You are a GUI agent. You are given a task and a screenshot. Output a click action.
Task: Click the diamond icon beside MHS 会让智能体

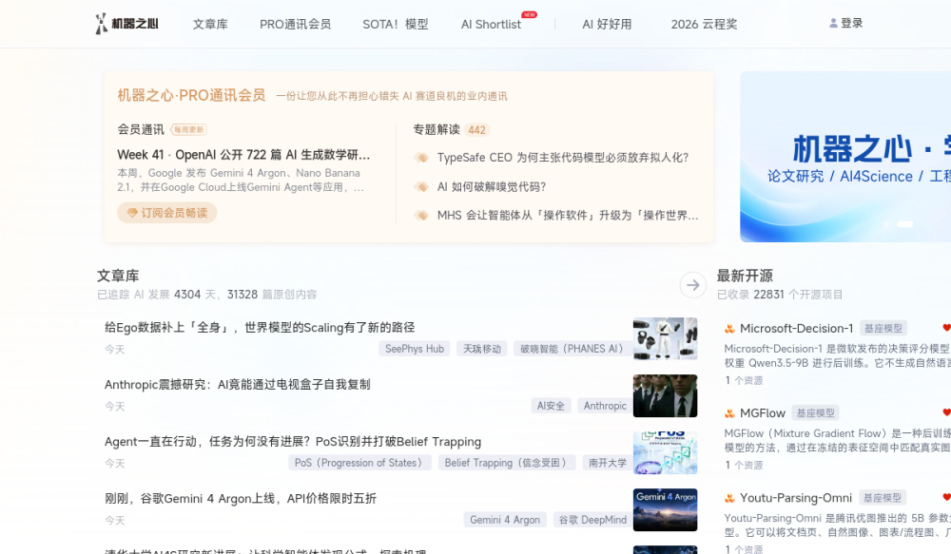point(421,215)
